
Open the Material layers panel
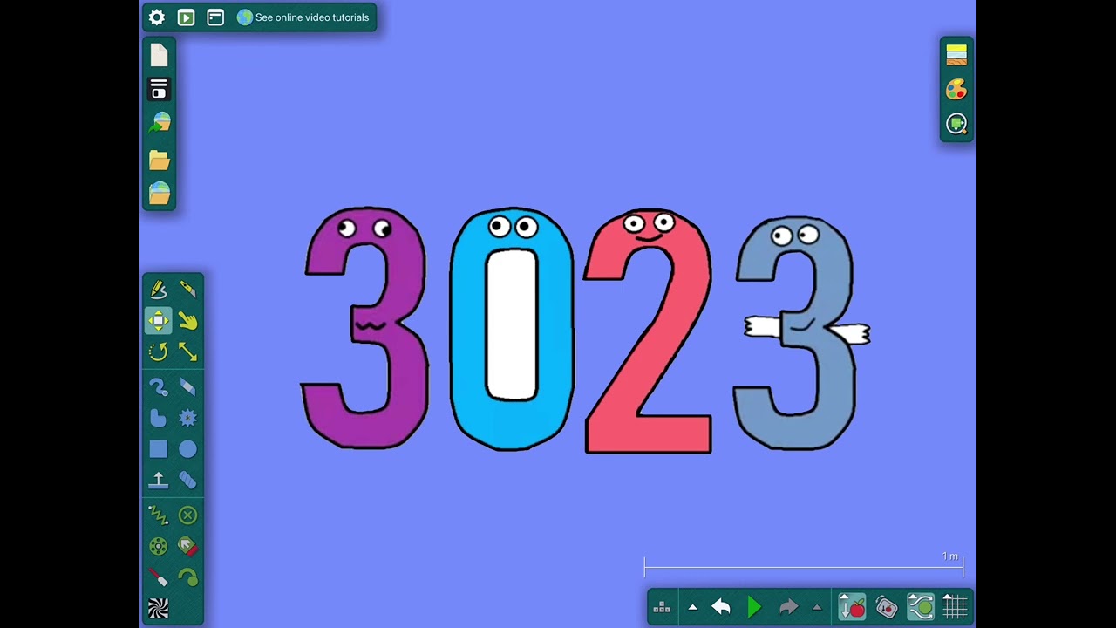956,55
